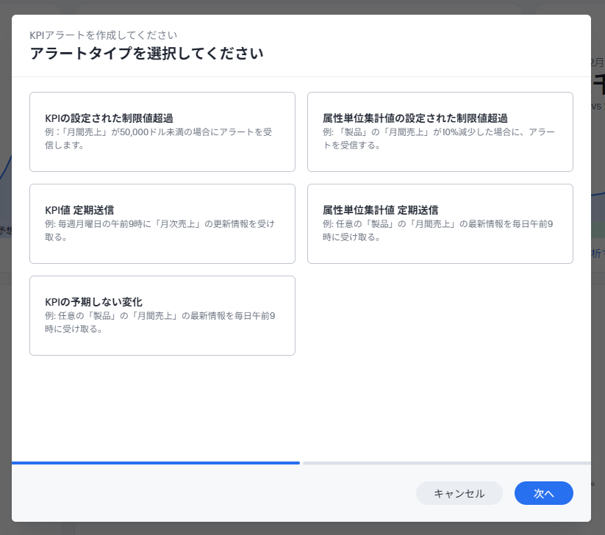Click the example about 毎週月曜日の午前9時 updates
This screenshot has width=605, height=535.
[160, 230]
